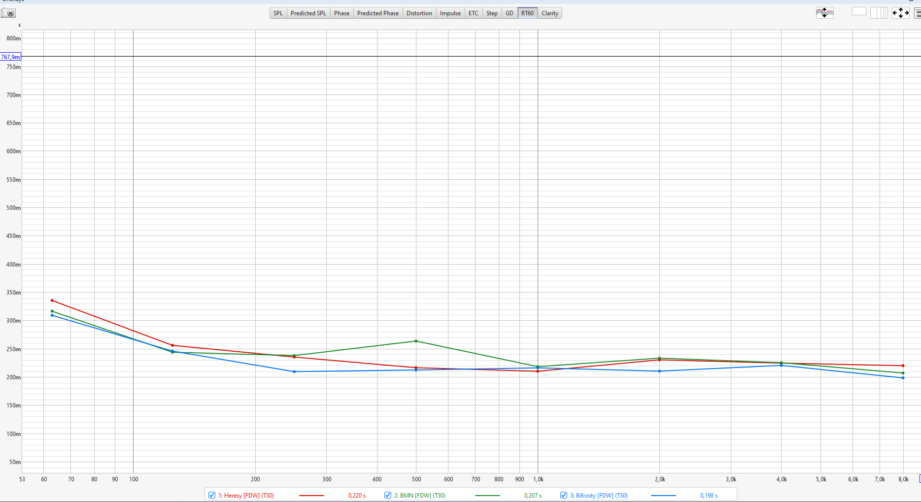The height and width of the screenshot is (502, 921).
Task: Click the Heresy value '0,220 s'
Action: pos(357,496)
